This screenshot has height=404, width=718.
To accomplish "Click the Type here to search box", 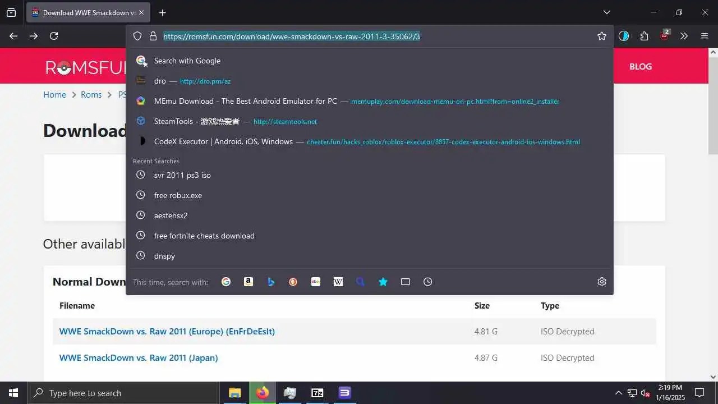I will point(123,393).
